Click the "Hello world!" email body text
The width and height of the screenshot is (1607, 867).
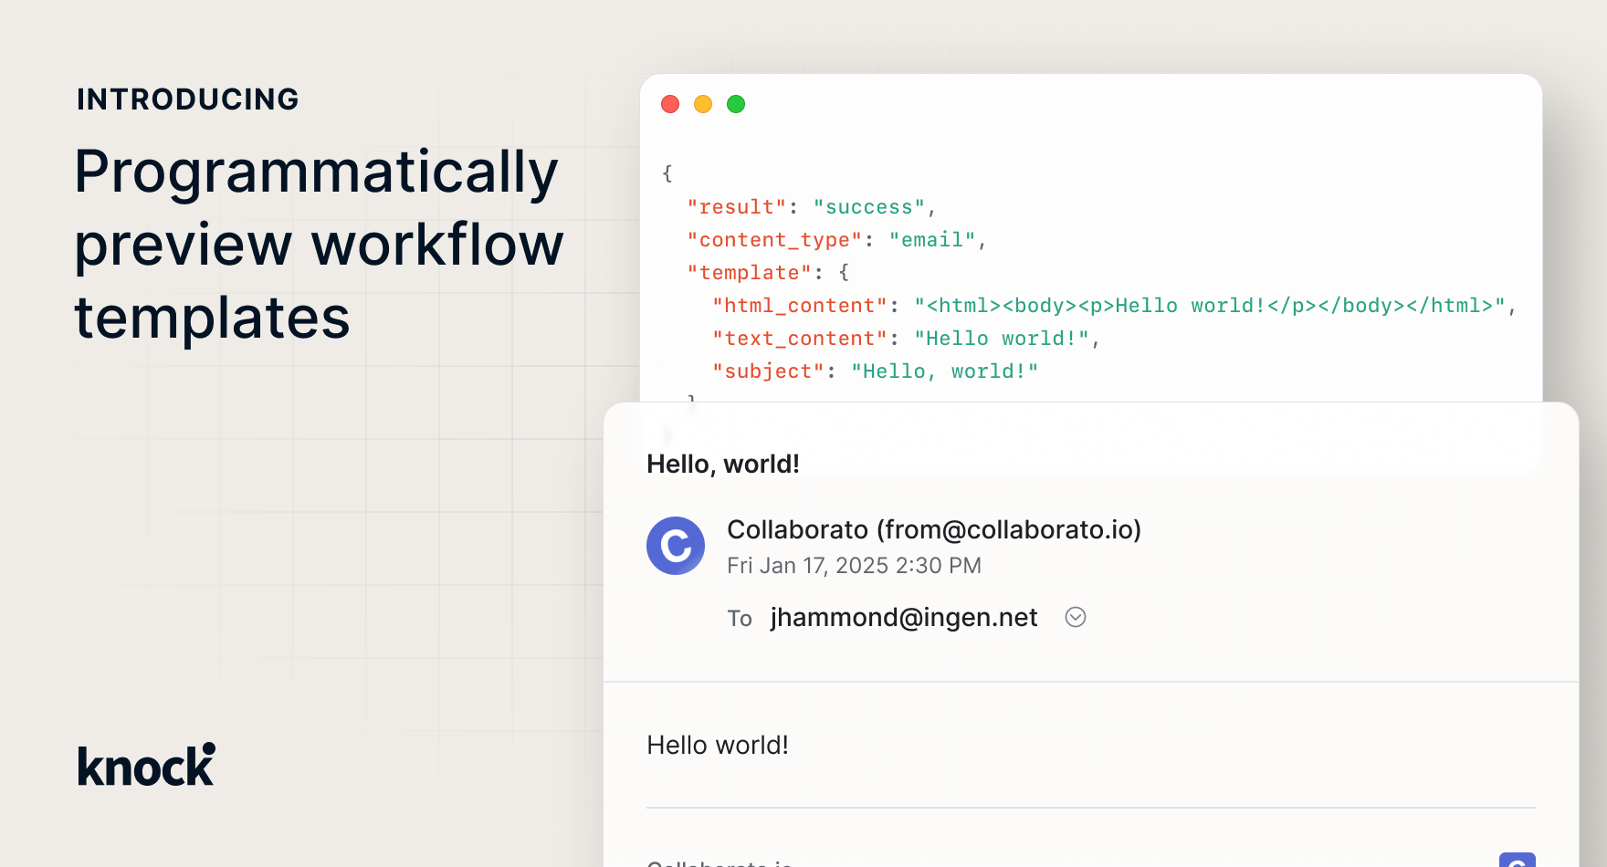tap(718, 745)
